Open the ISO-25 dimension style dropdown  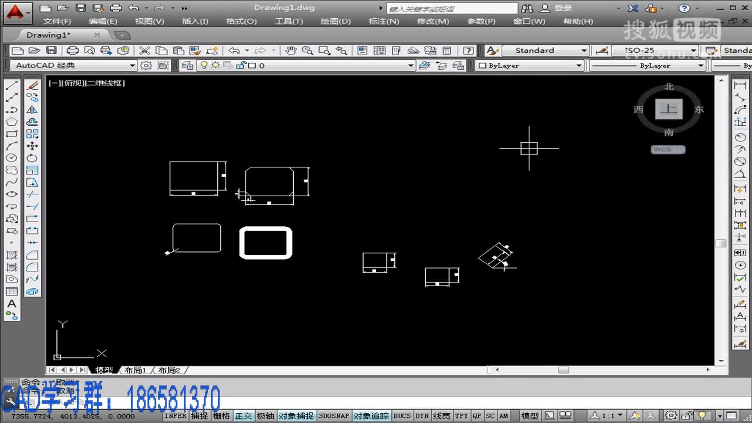pos(693,51)
